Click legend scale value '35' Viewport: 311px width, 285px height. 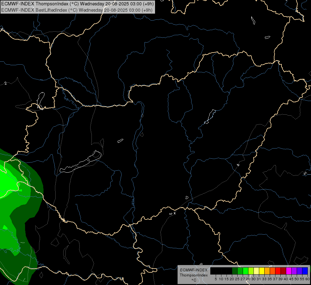point(270,279)
